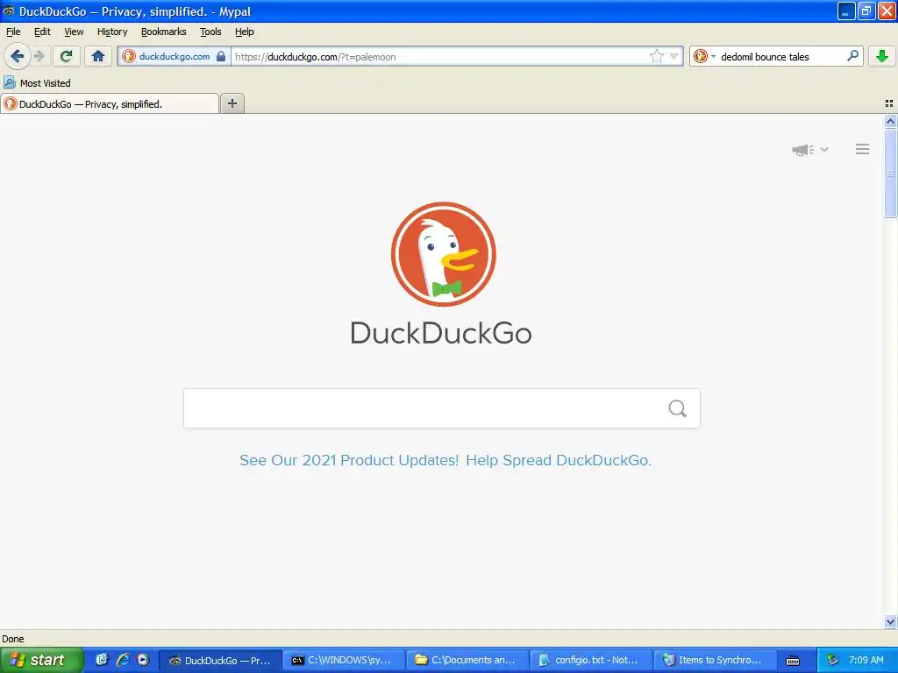Screen dimensions: 898x673
Task: Open the DuckDuckGo hamburger side menu
Action: (863, 149)
